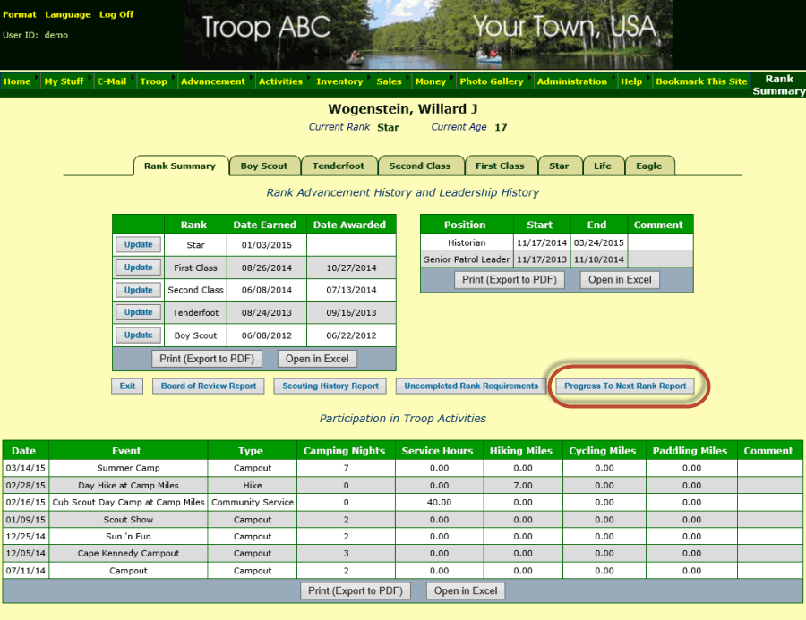This screenshot has width=806, height=620.
Task: Click the Log Off link
Action: [x=116, y=14]
